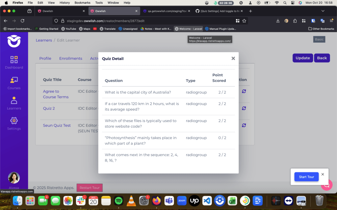
Task: Open the History menu
Action: [x=65, y=3]
